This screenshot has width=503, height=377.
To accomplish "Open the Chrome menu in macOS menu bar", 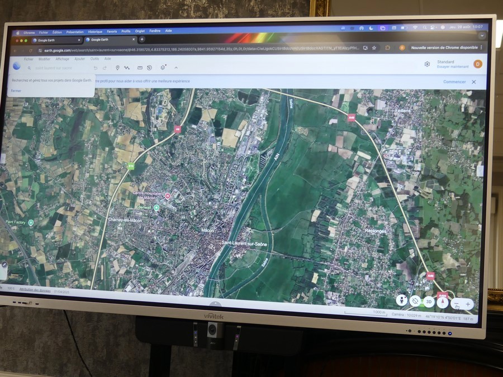I will point(29,33).
